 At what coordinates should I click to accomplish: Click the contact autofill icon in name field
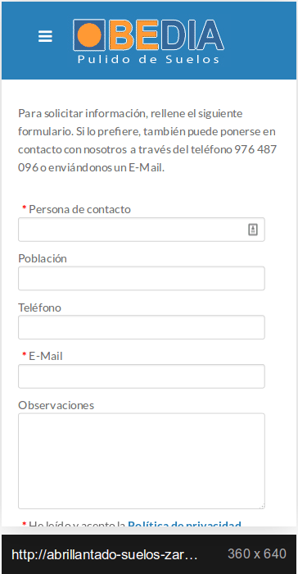click(x=253, y=230)
